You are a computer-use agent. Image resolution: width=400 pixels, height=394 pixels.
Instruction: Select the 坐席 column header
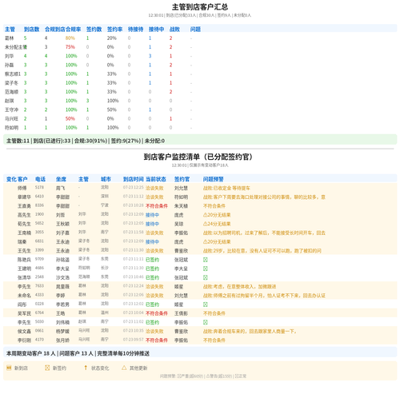pyautogui.click(x=61, y=179)
